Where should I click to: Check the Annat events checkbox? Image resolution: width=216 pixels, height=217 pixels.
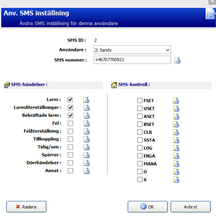[x=70, y=171]
